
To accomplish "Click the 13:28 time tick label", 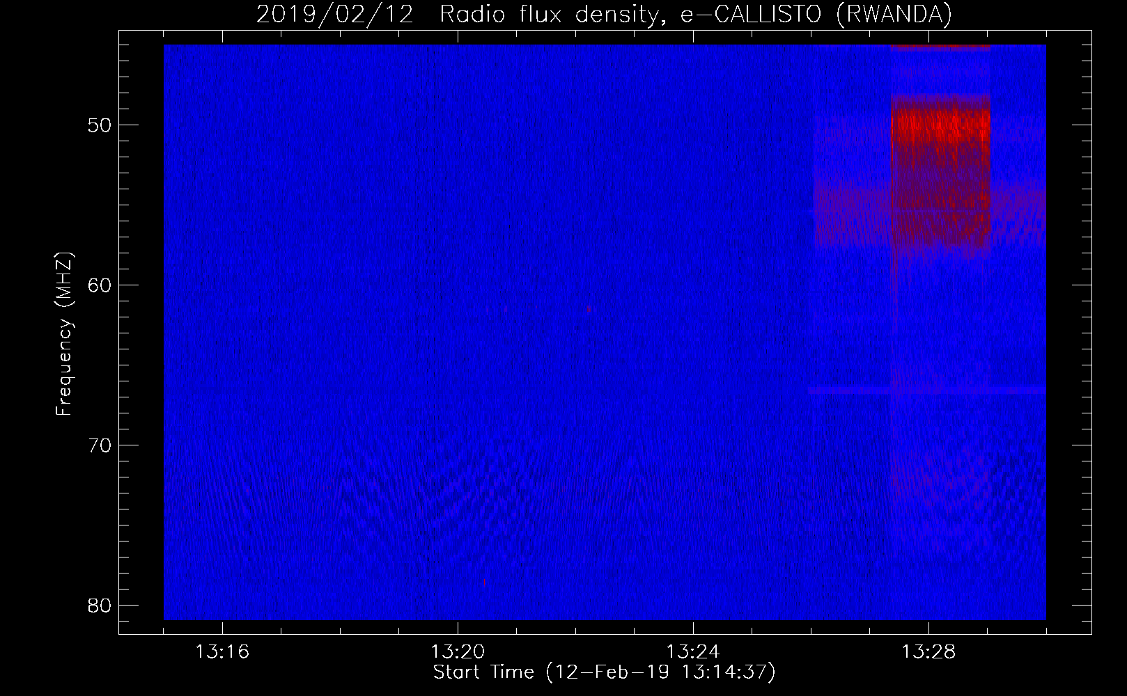I will tap(928, 652).
